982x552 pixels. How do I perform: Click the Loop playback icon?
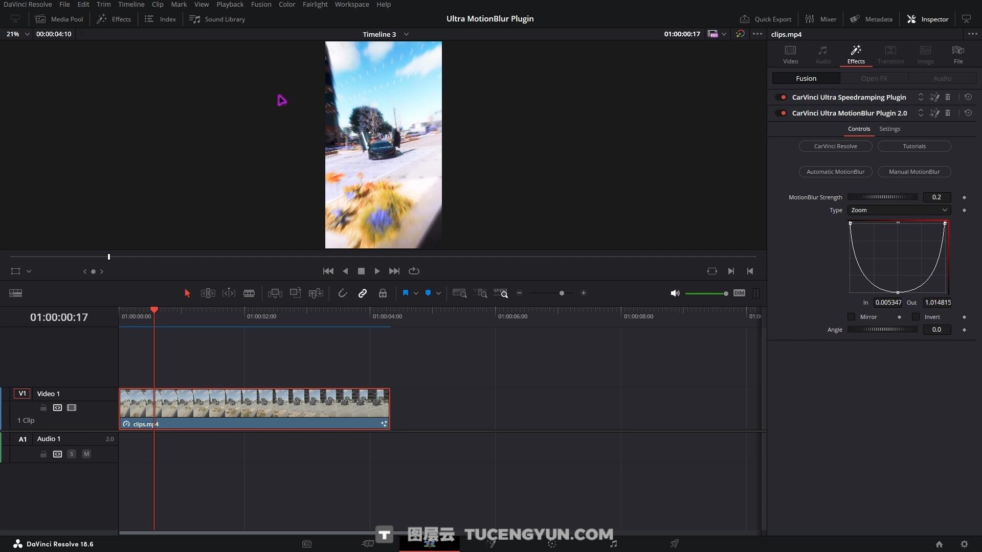[414, 271]
